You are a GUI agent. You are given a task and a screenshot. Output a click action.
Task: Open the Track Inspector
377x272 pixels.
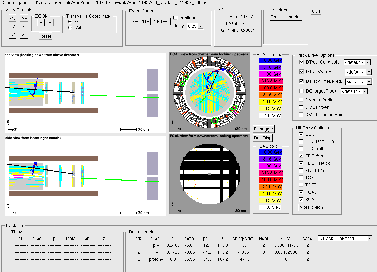(286, 17)
